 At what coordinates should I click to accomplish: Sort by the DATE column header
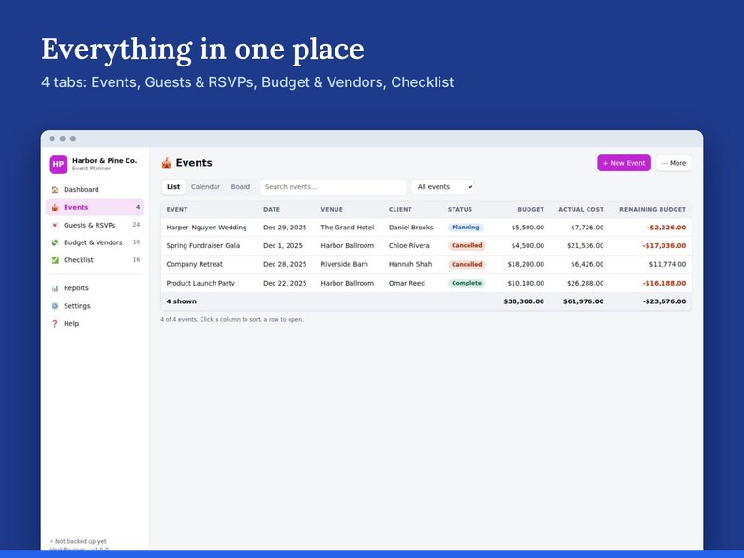pyautogui.click(x=272, y=209)
